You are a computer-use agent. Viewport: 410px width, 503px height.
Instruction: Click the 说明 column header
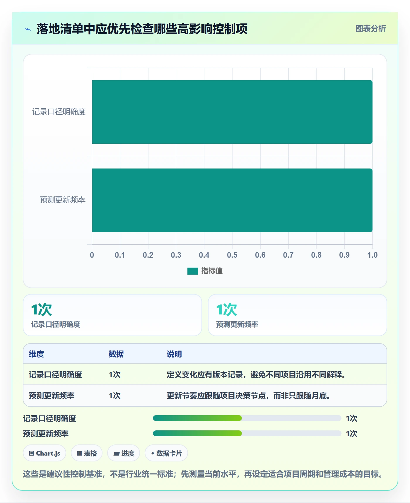pos(174,354)
